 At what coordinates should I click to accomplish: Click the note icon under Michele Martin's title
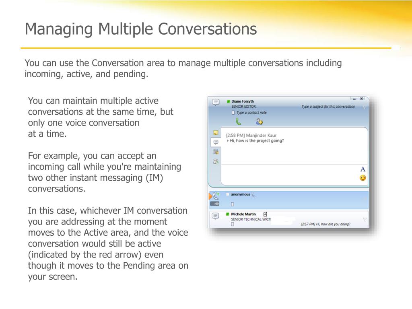coord(233,225)
